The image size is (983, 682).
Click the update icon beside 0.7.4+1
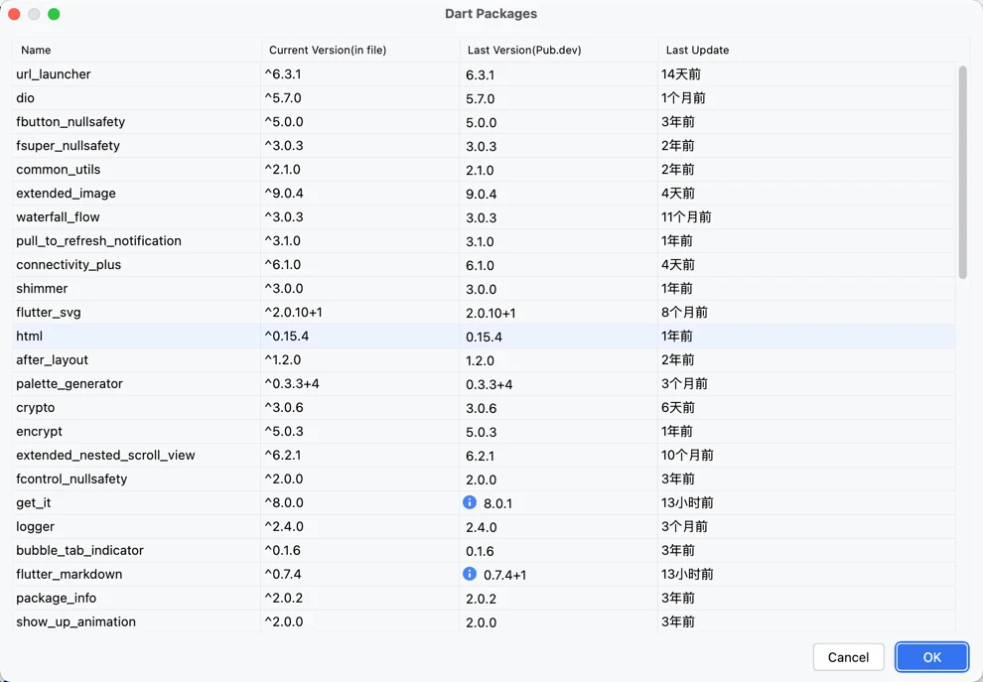click(470, 574)
